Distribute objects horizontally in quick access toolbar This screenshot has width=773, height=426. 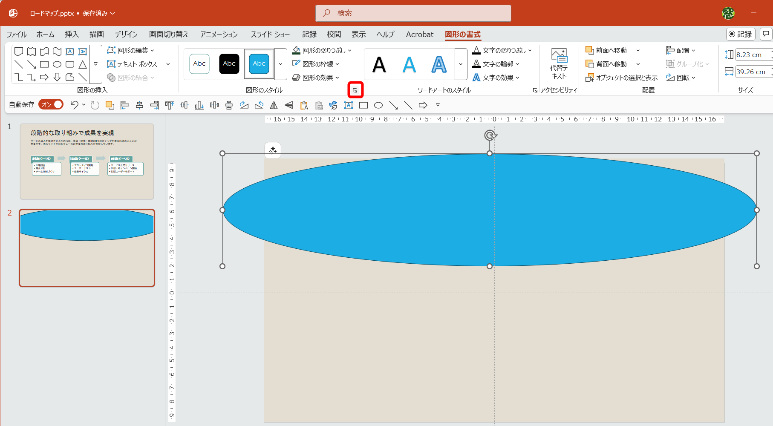(x=214, y=105)
